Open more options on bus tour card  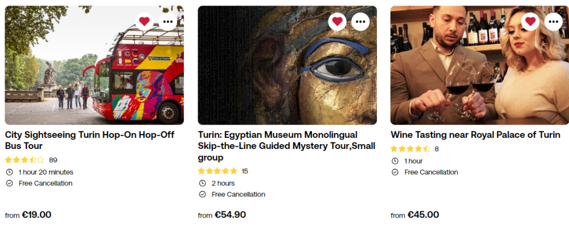168,22
